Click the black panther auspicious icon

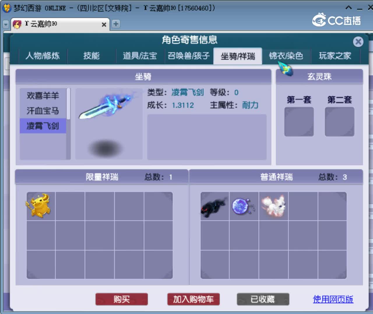(x=214, y=206)
